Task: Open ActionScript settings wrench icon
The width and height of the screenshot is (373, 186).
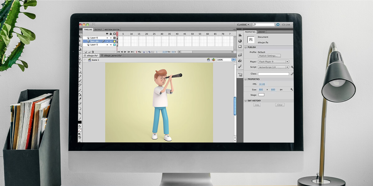Action: (x=292, y=67)
